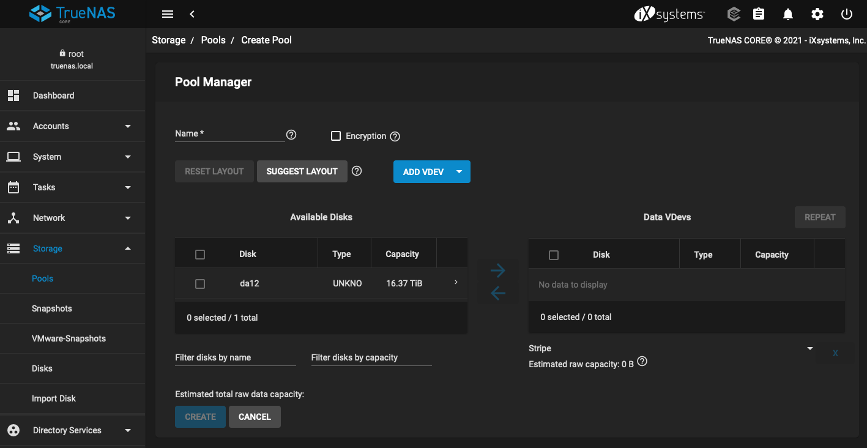This screenshot has height=448, width=867.
Task: Remove the data vdev with X
Action: (835, 353)
